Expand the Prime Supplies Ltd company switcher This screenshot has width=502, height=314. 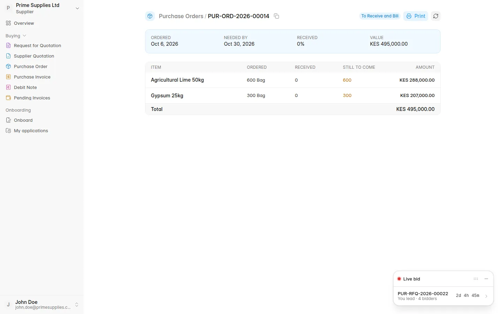pyautogui.click(x=77, y=8)
